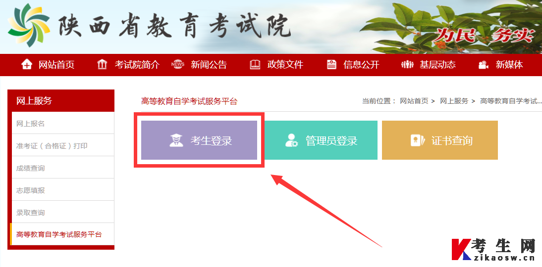Open 成绩查询 in the sidebar
This screenshot has width=542, height=267.
[63, 168]
